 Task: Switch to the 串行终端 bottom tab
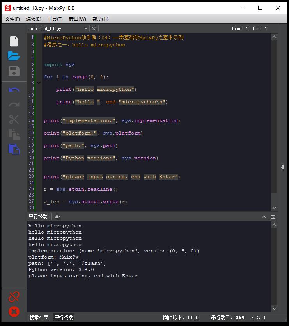coord(64,317)
